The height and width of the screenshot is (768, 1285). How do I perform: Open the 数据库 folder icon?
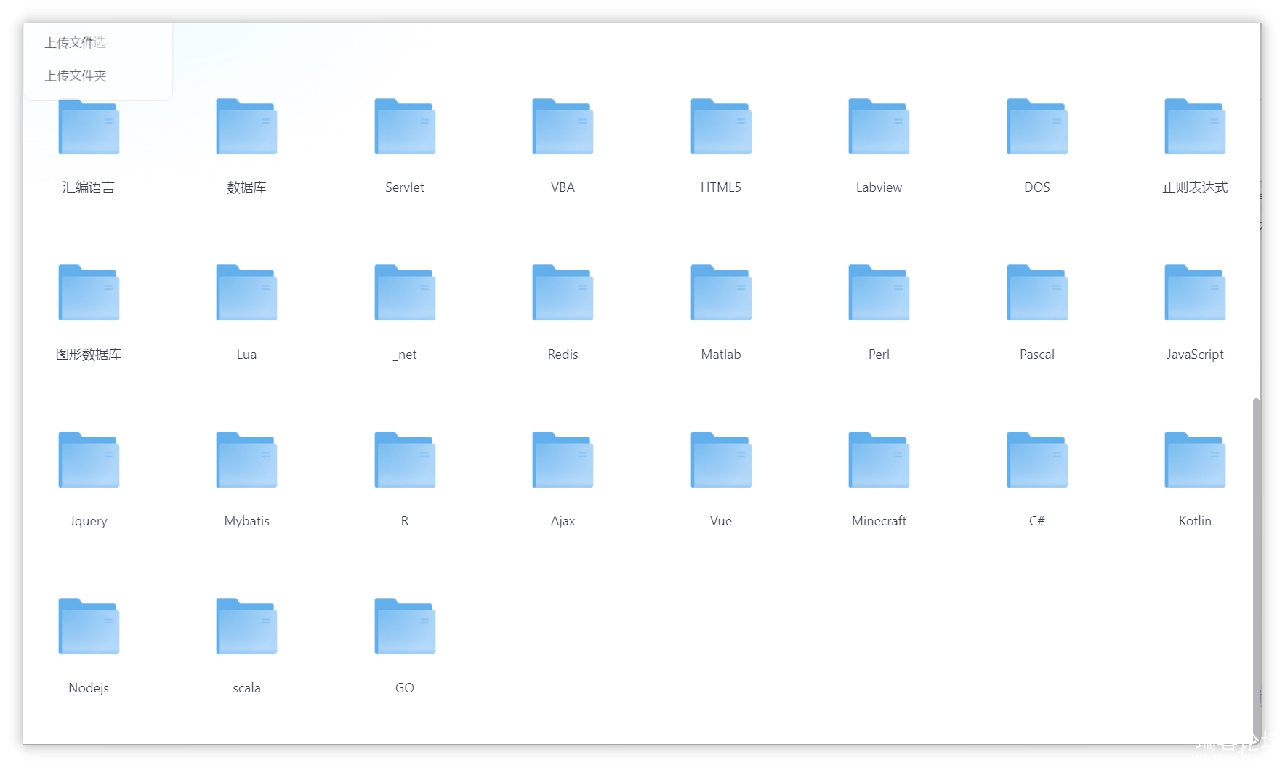[x=246, y=127]
